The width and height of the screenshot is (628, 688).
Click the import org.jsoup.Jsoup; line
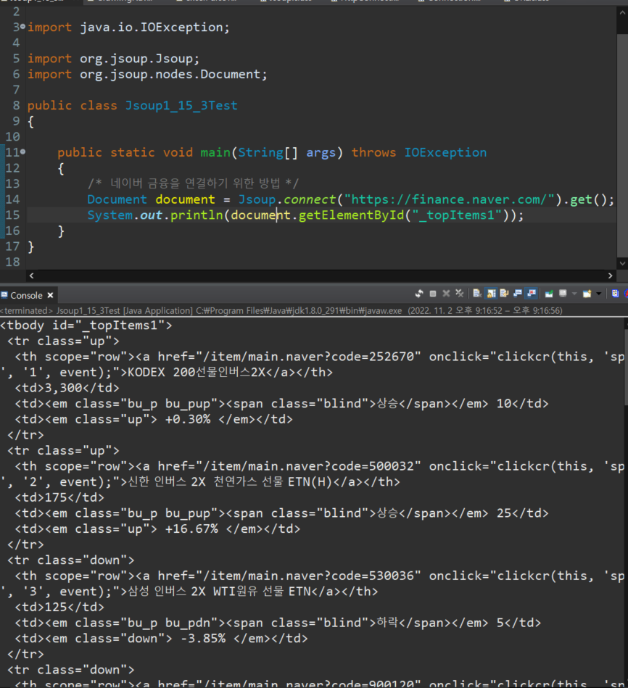(113, 58)
